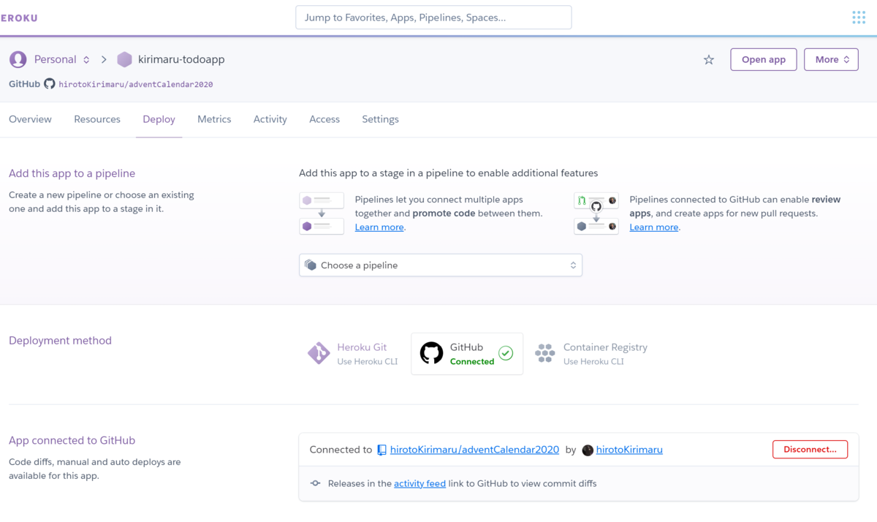Click the Open app button
Screen dimensions: 877x522
click(x=764, y=60)
